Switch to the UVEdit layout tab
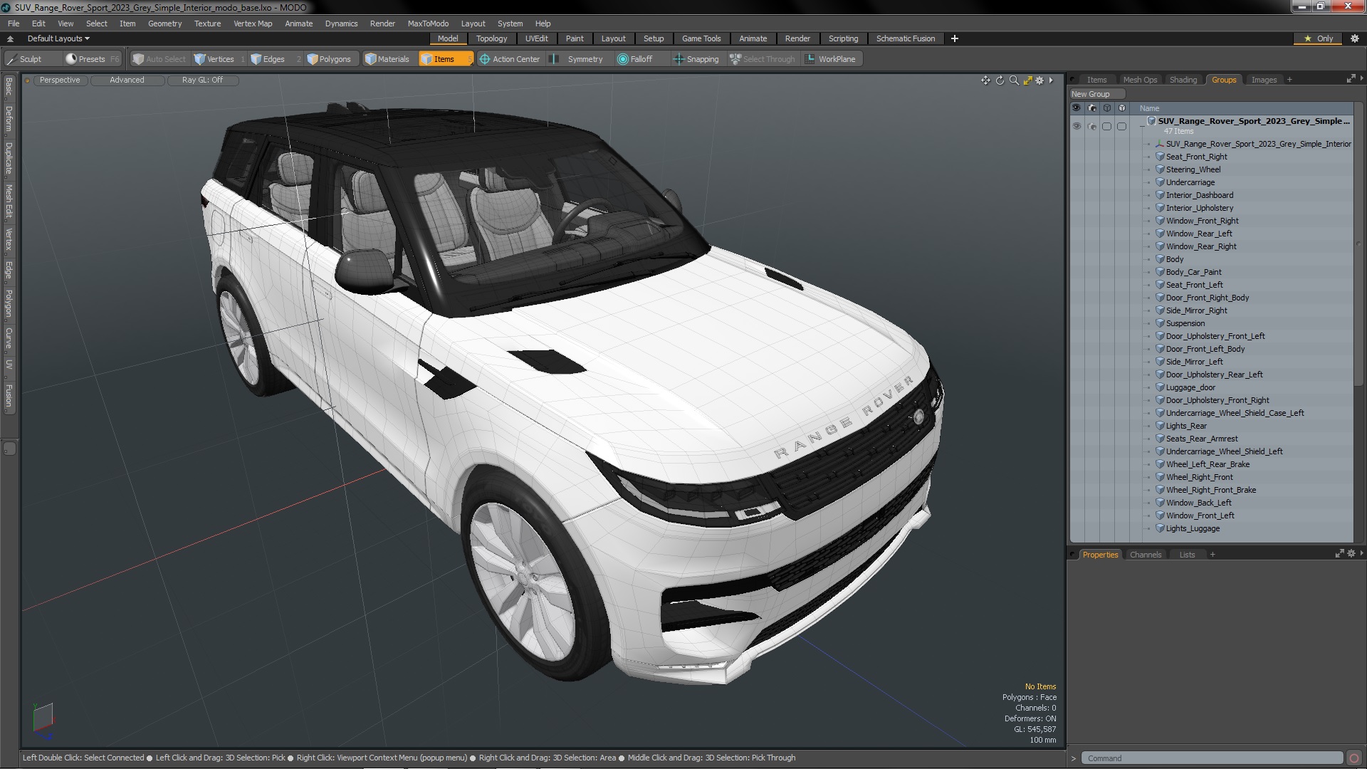Viewport: 1367px width, 769px height. coord(536,38)
